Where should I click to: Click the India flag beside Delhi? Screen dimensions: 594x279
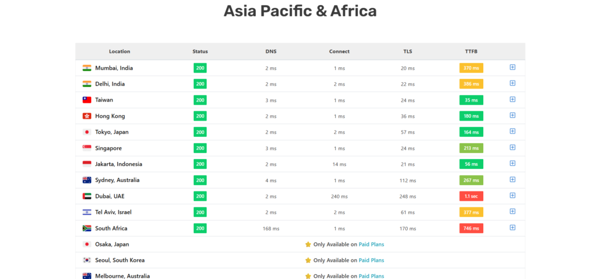coord(87,84)
